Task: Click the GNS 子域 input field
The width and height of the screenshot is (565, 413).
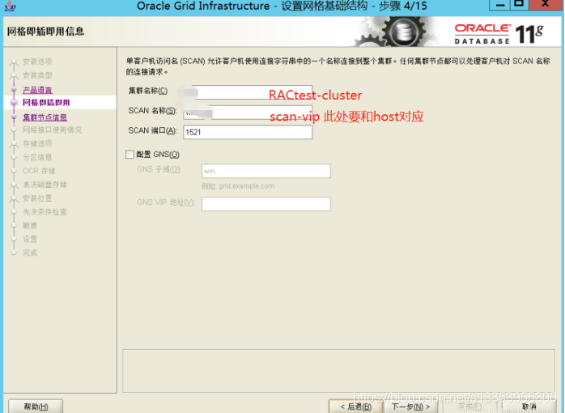Action: point(266,171)
